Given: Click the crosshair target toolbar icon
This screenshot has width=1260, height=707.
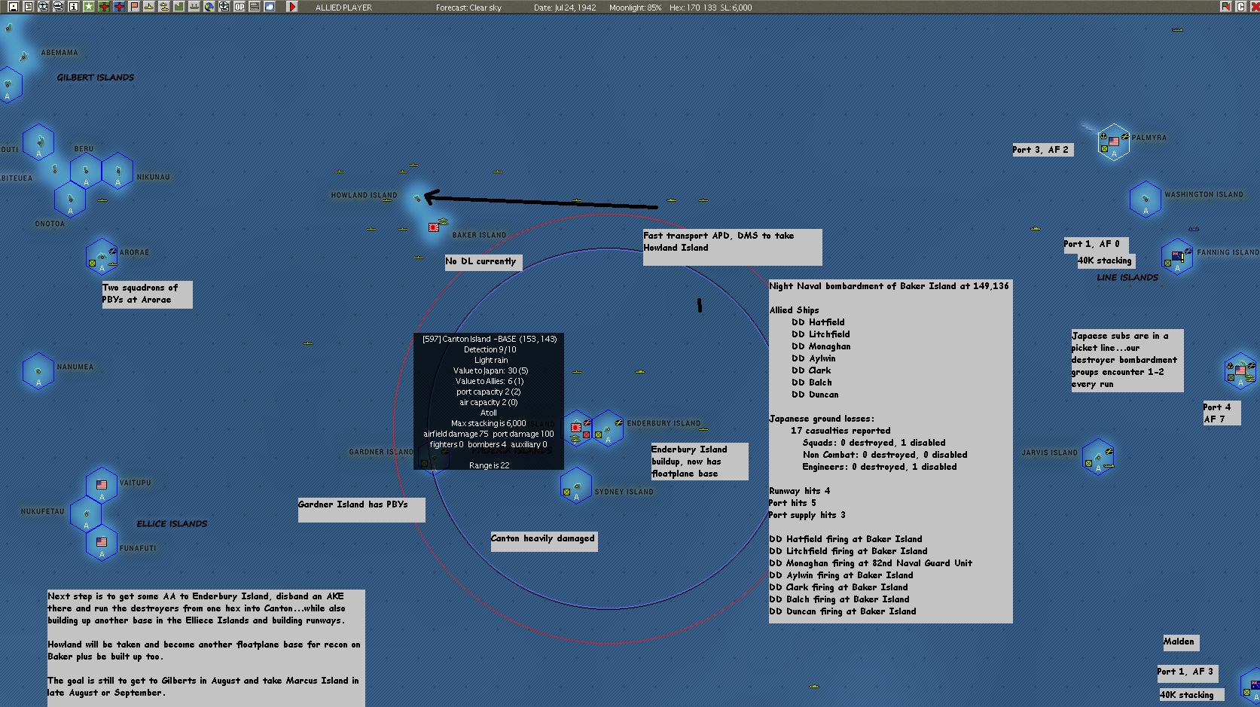Looking at the screenshot, I should coord(224,7).
